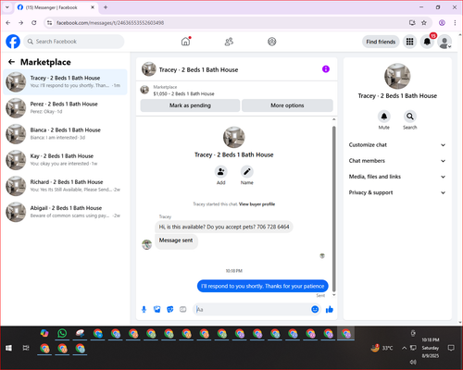
Task: Open the Windows notification center icon
Action: pos(451,348)
